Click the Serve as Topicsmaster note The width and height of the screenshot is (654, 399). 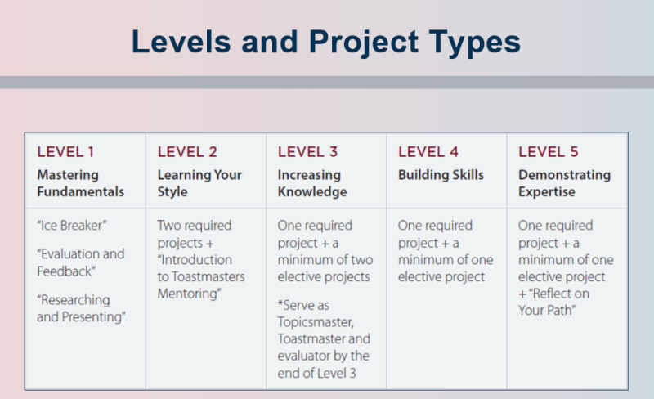[x=324, y=338]
